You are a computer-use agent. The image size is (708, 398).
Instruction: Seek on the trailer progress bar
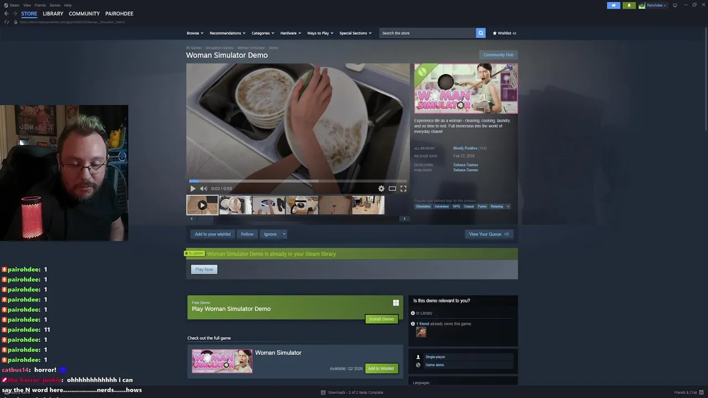[298, 181]
